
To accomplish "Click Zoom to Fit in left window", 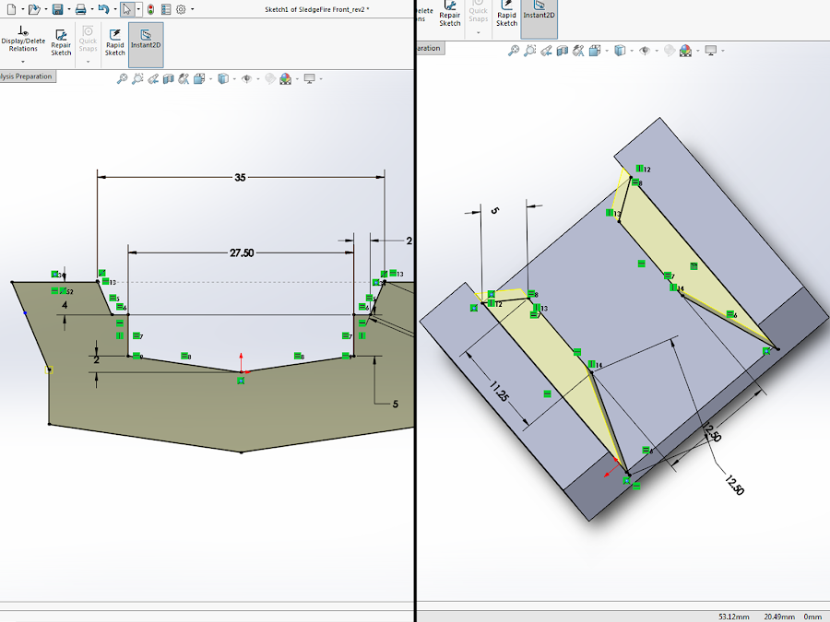I will pos(122,79).
